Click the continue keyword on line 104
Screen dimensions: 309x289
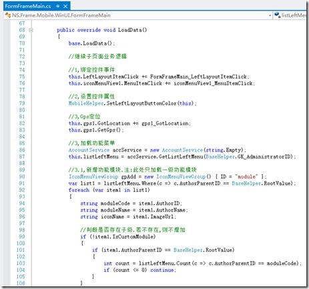click(162, 270)
